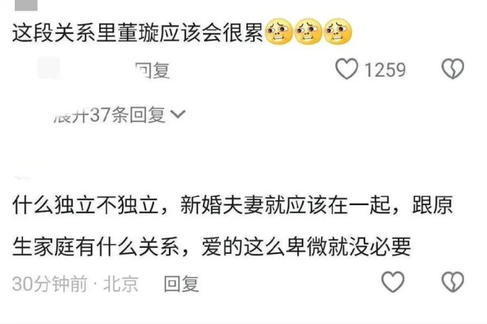This screenshot has width=487, height=324.
Task: Tap broken-heart dislike beside the 1259 count
Action: point(452,69)
